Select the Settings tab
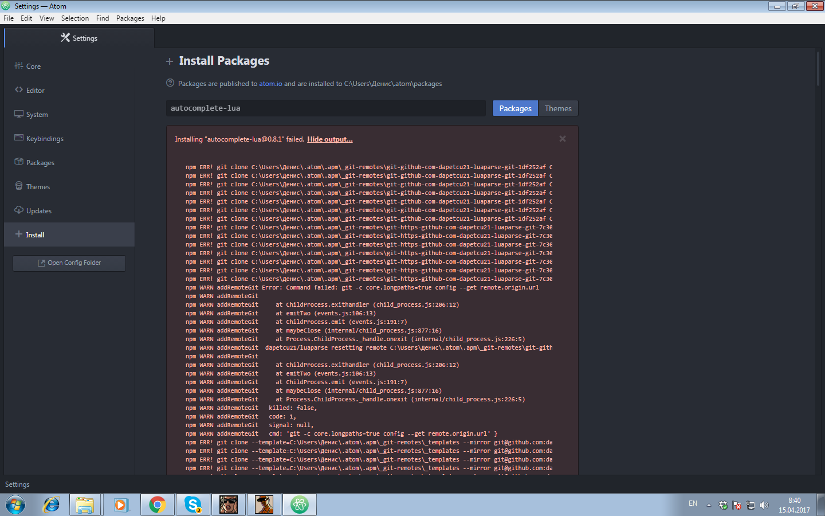 79,38
